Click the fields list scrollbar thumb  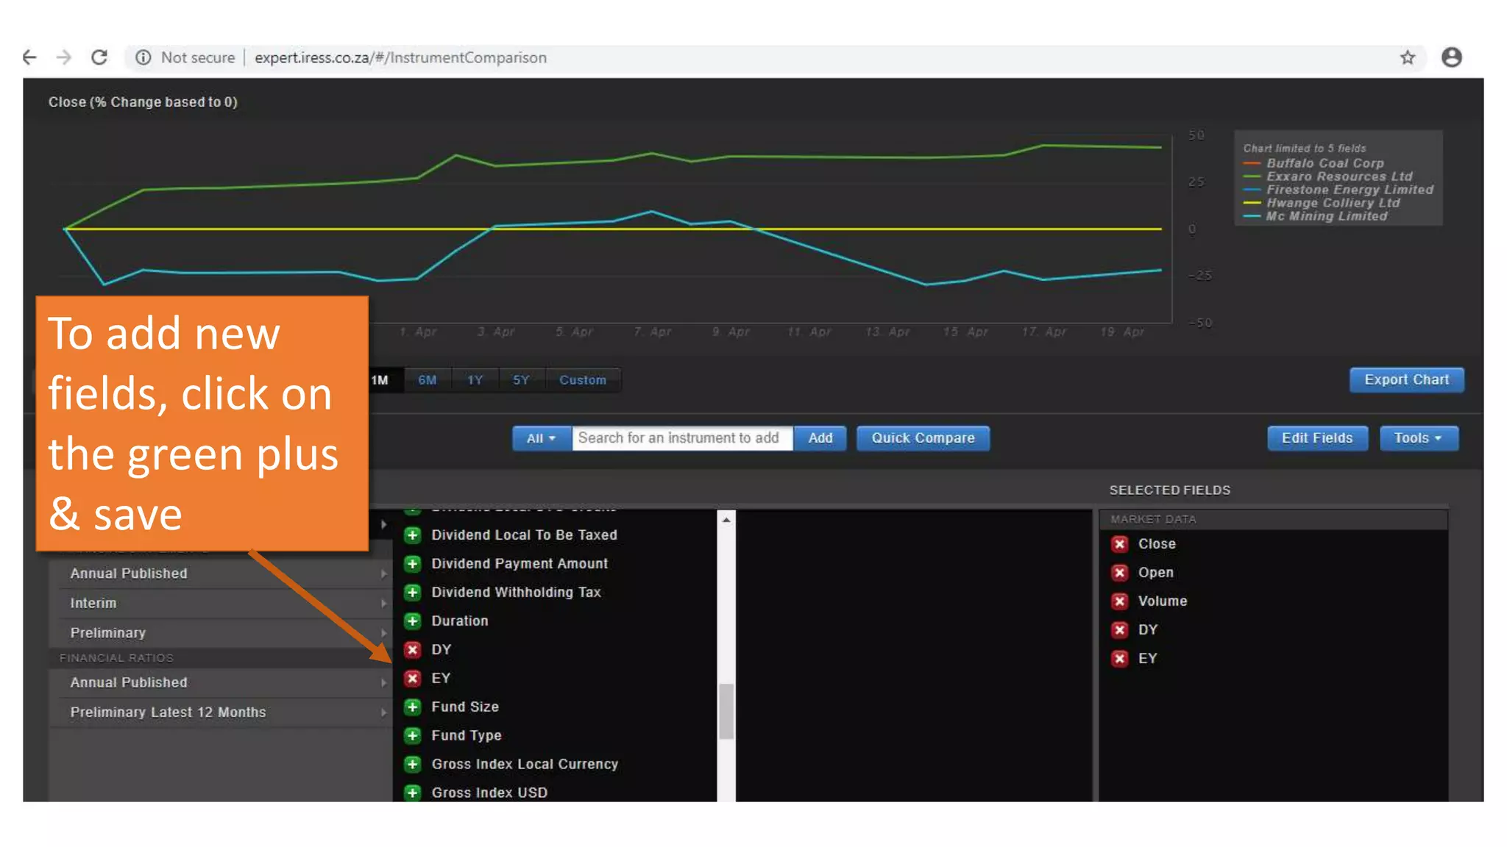coord(726,710)
